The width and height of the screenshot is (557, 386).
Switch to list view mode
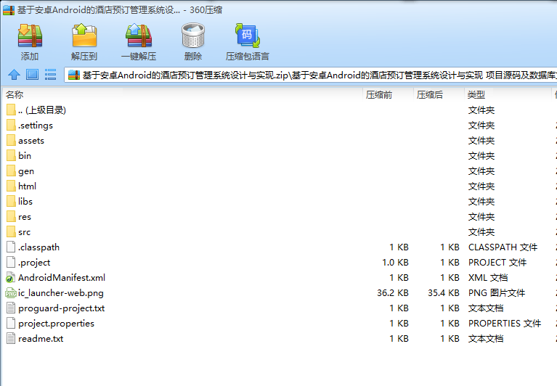50,75
